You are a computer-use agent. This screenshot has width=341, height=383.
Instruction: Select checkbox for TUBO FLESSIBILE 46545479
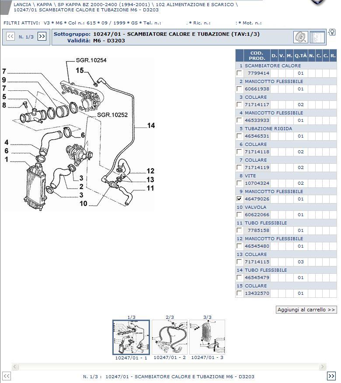pyautogui.click(x=239, y=277)
